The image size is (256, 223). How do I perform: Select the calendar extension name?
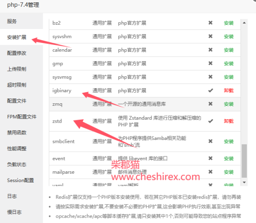[62, 50]
